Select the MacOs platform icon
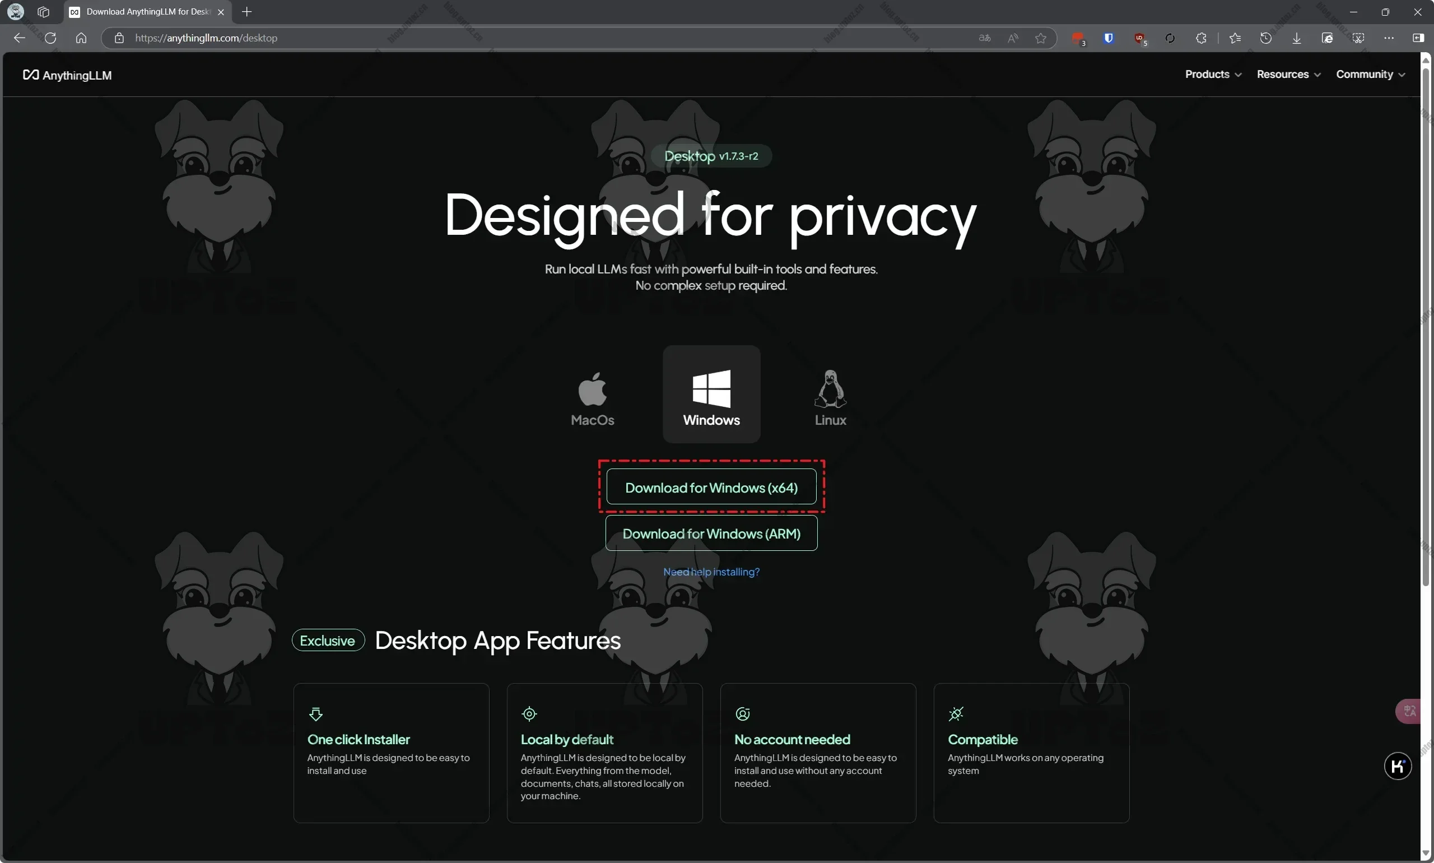 592,388
